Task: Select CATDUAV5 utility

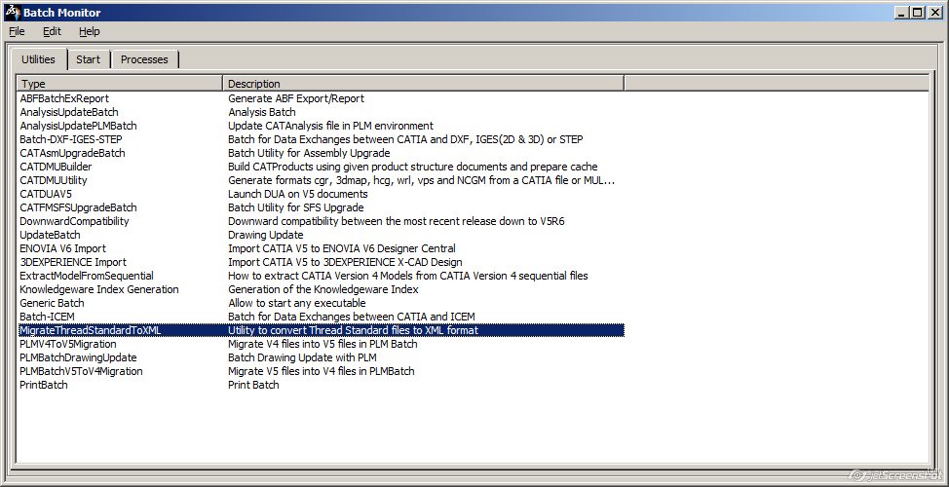Action: tap(46, 194)
